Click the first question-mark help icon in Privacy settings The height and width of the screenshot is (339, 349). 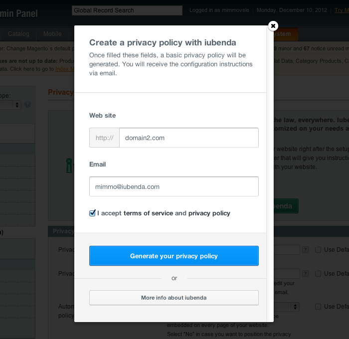click(x=305, y=250)
